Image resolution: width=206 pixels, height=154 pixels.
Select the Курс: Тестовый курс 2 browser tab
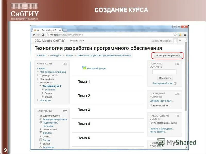[x=46, y=30]
